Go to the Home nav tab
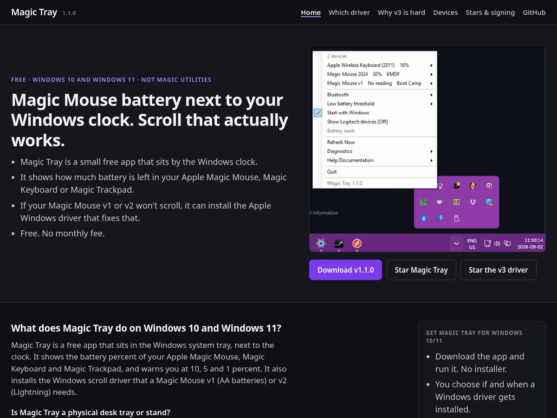The height and width of the screenshot is (418, 557). (311, 13)
